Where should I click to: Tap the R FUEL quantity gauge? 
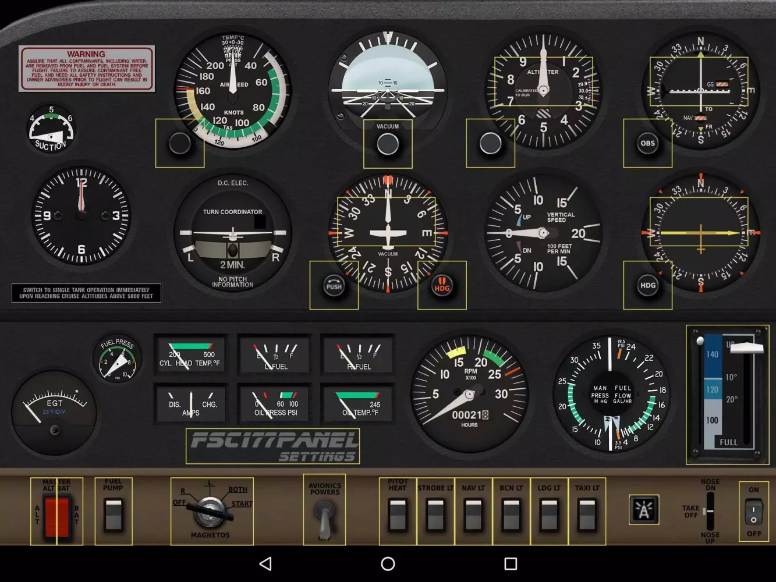coord(359,354)
